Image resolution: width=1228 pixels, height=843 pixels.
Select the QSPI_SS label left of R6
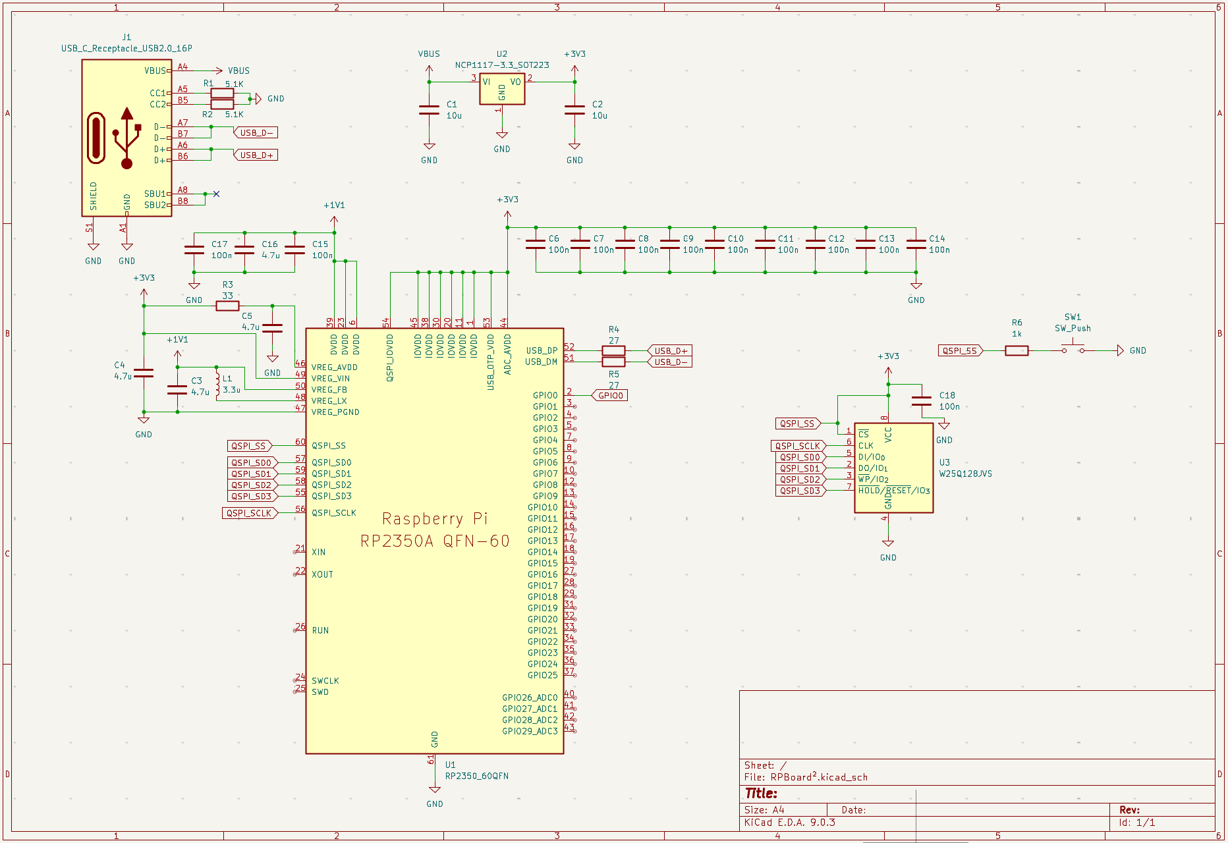coord(960,350)
